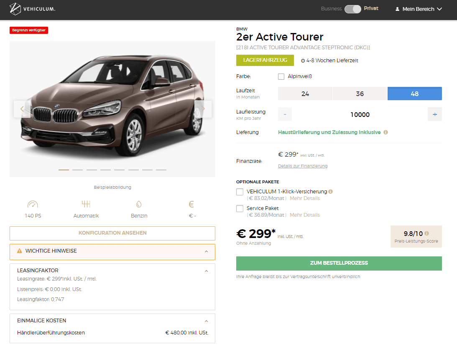Click the clock icon near Lieferzeit
This screenshot has height=352, width=457.
[303, 61]
